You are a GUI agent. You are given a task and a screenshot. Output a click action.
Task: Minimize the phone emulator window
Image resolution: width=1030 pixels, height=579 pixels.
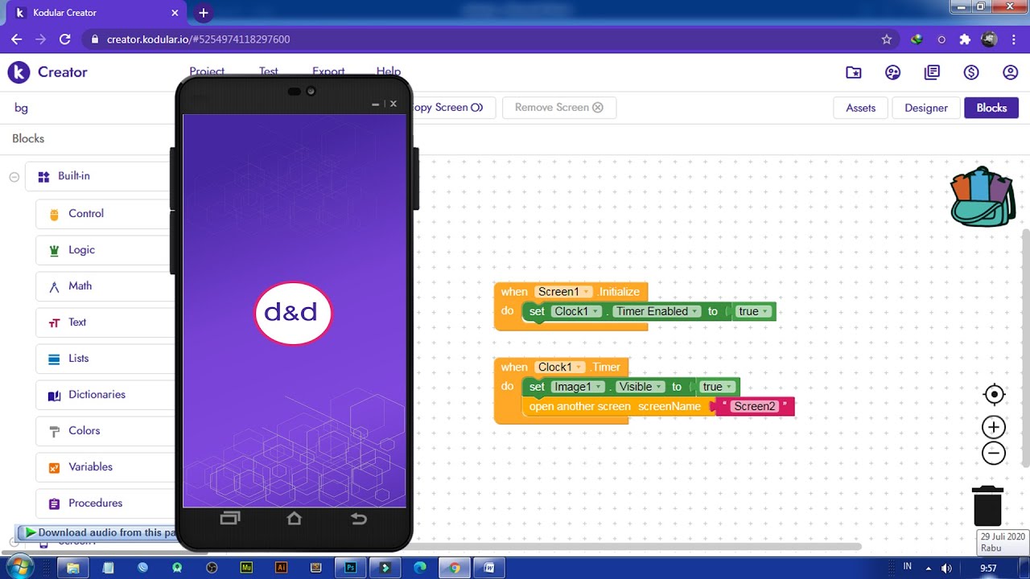coord(375,104)
